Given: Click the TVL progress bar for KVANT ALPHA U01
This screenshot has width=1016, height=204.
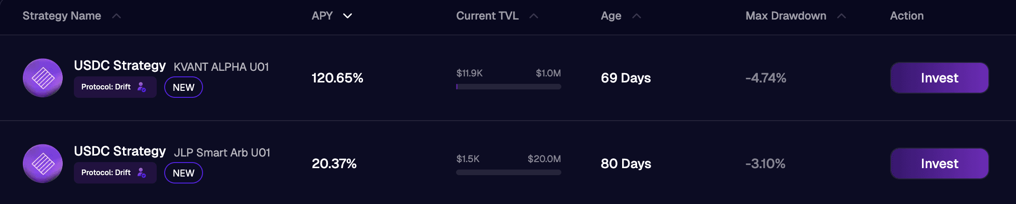Looking at the screenshot, I should click(x=508, y=87).
